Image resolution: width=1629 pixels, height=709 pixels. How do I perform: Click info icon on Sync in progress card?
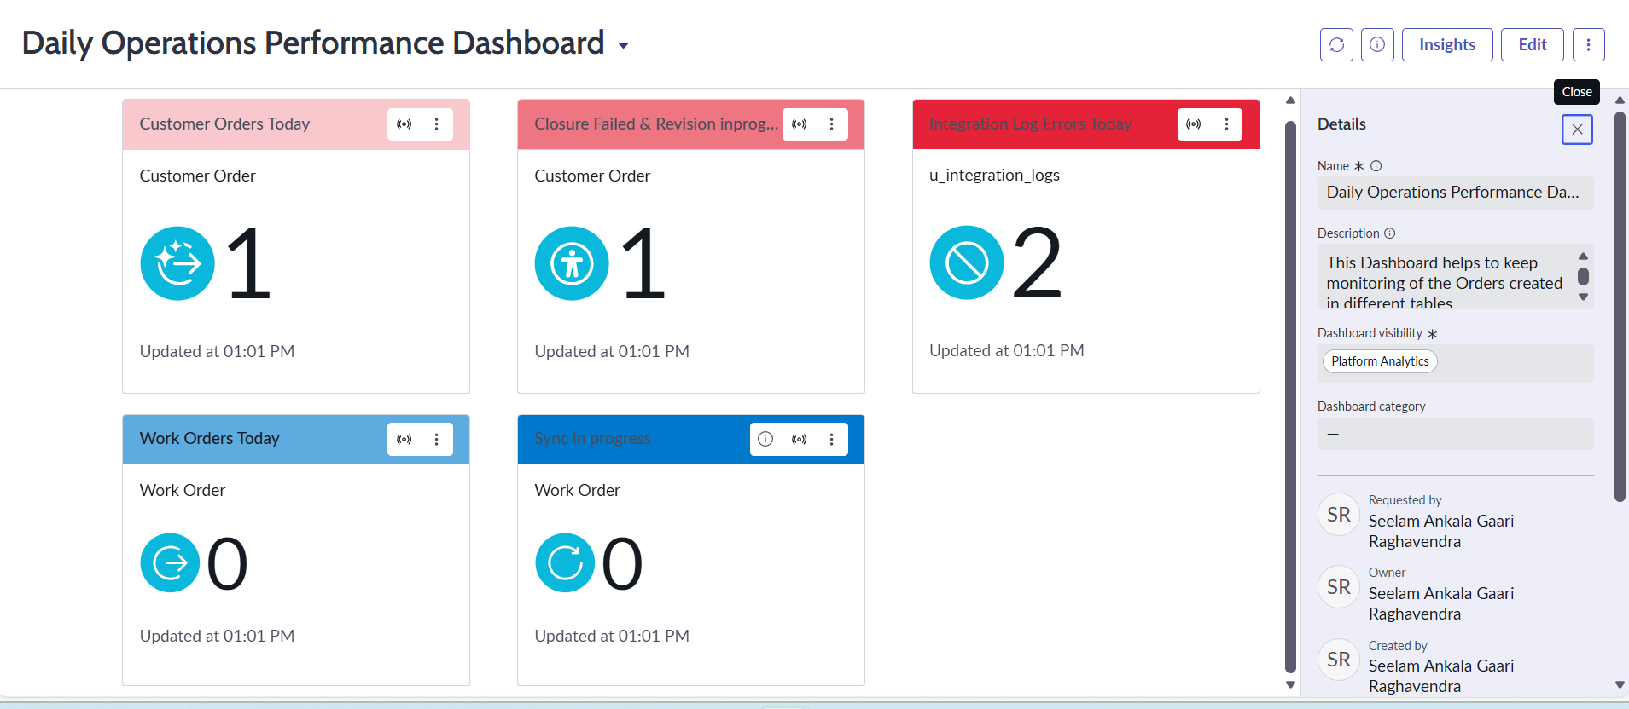tap(765, 440)
